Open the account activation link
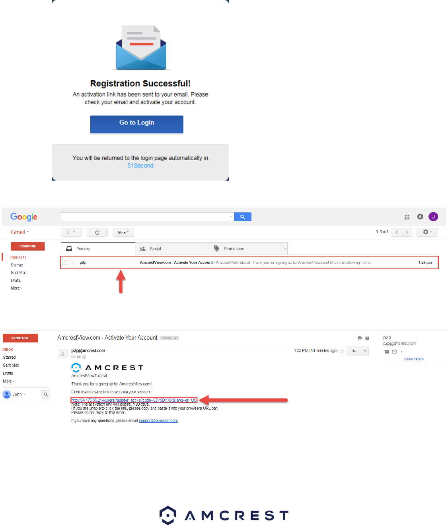 coord(134,400)
